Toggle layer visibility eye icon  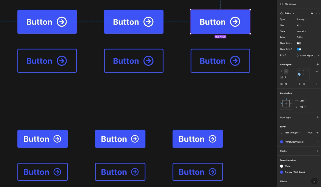[318, 133]
